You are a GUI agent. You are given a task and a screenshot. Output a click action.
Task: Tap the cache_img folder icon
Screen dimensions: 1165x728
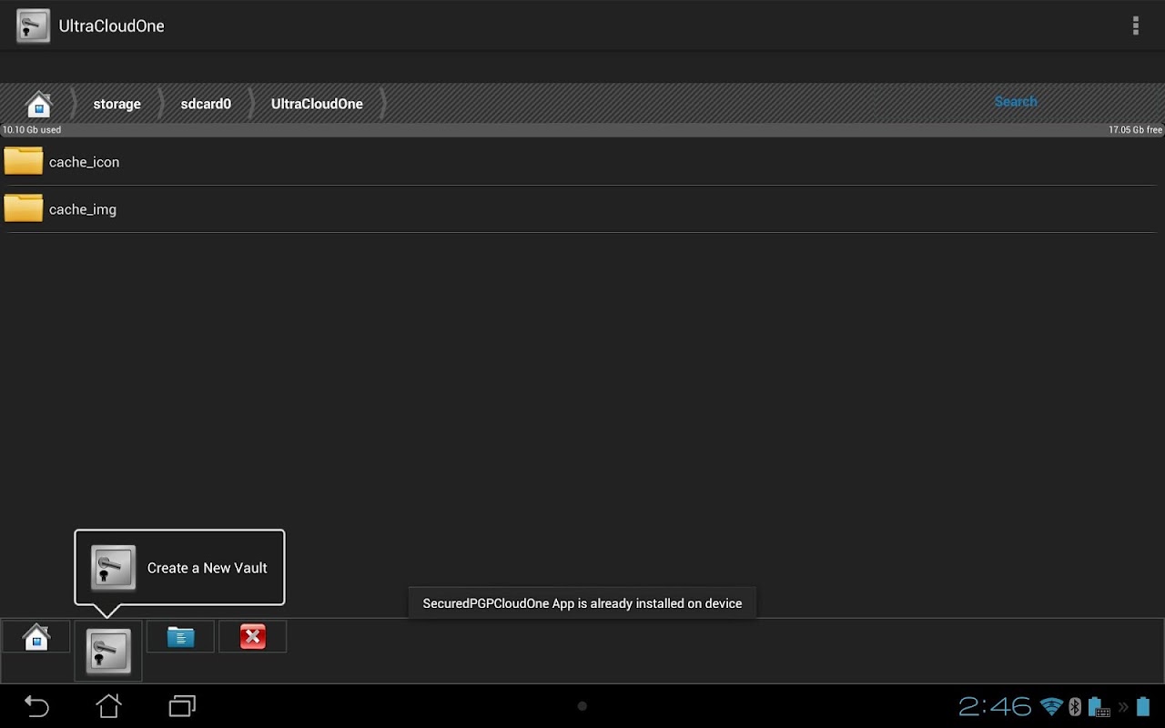click(x=24, y=208)
